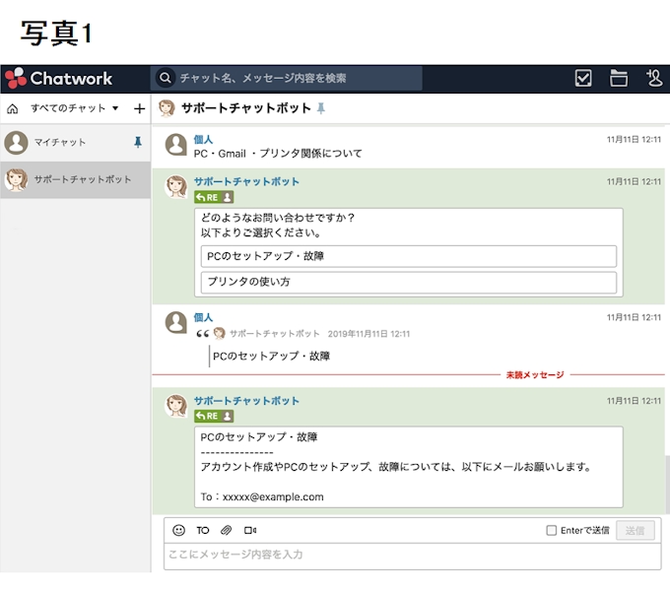Choose PCのセットアップ・故障 option
The height and width of the screenshot is (591, 670).
pos(408,256)
